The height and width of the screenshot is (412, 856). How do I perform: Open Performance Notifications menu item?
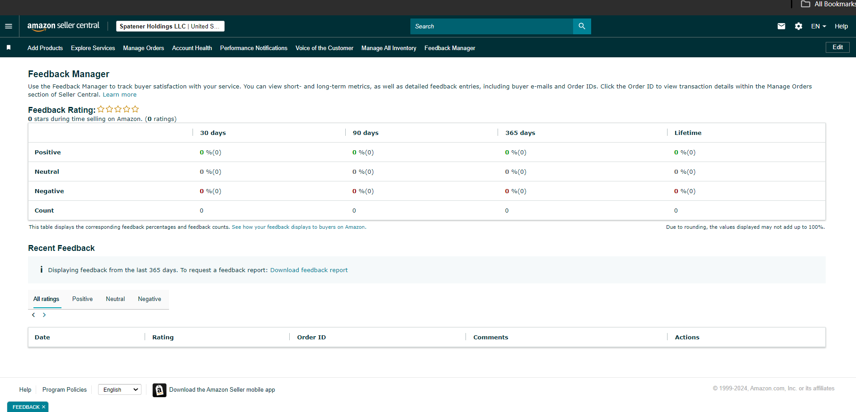(254, 48)
